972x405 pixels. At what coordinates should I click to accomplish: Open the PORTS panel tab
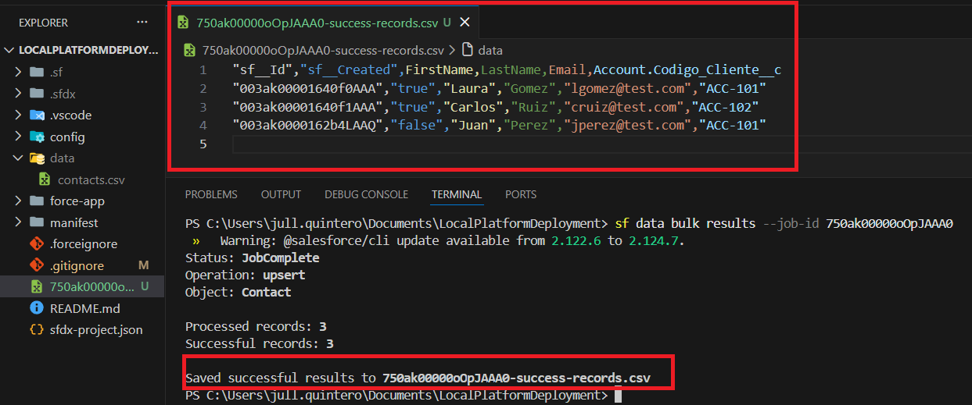tap(521, 194)
